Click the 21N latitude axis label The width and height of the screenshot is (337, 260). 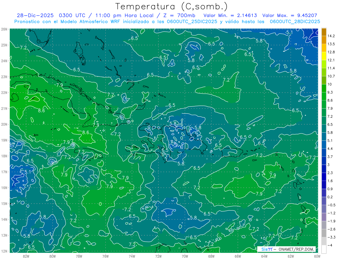(x=4, y=108)
